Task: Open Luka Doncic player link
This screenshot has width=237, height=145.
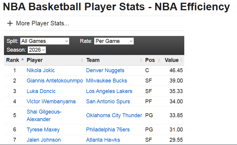Action: (x=41, y=91)
